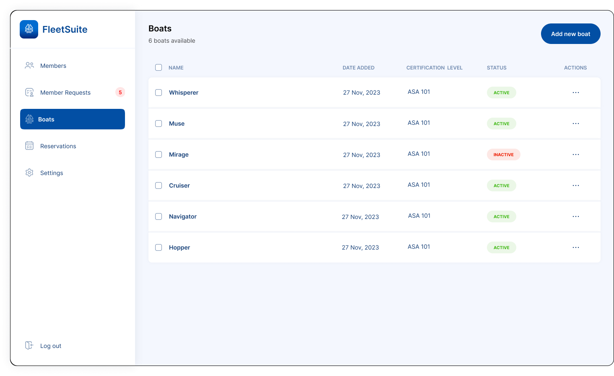The width and height of the screenshot is (614, 376).
Task: Check the checkbox next to Muse
Action: 159,124
